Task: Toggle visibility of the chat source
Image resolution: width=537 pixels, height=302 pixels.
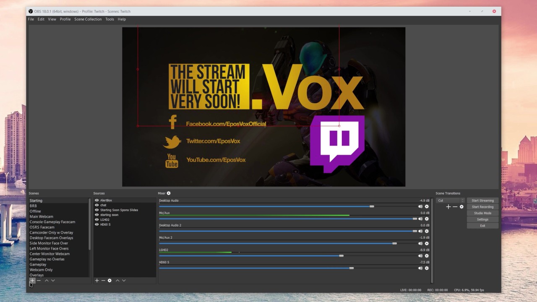Action: (97, 205)
